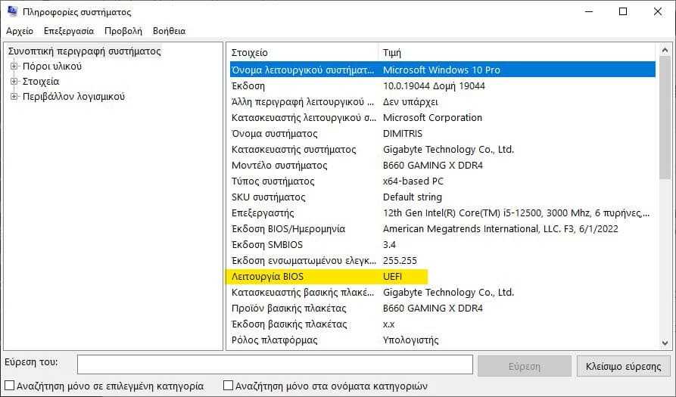The width and height of the screenshot is (676, 397).
Task: Select the Έκδοση row with value 10.0.19044
Action: 442,85
